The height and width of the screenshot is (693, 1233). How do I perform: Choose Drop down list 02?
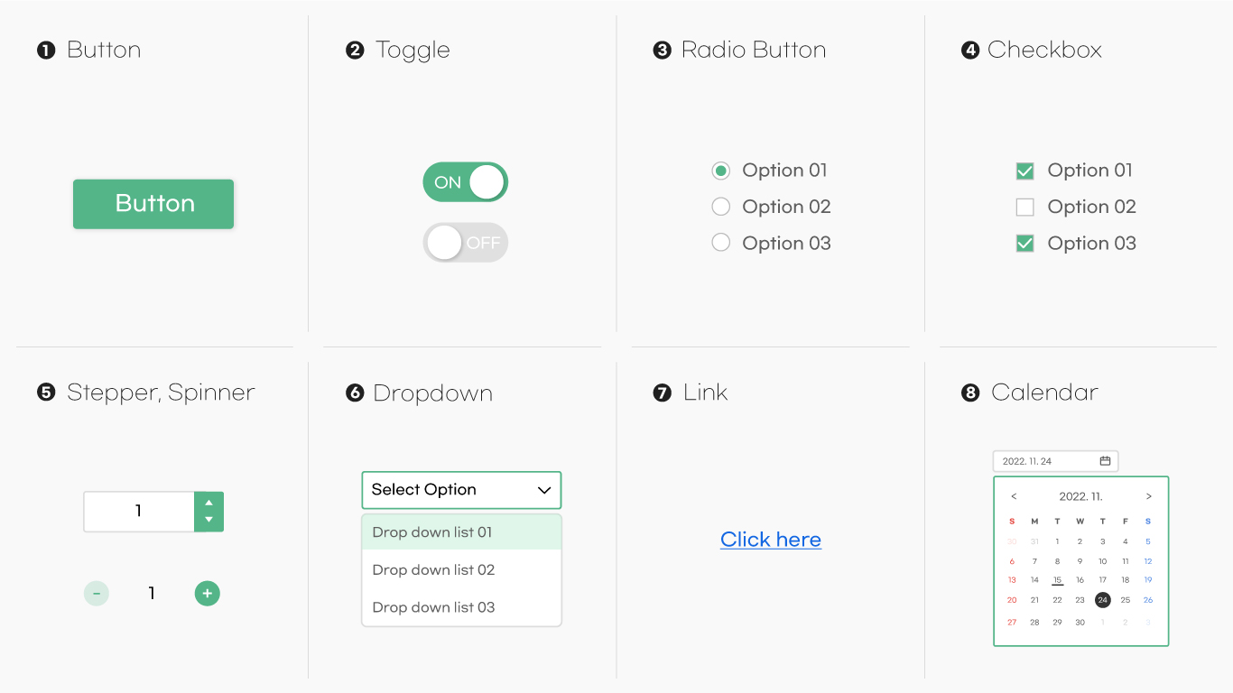461,570
